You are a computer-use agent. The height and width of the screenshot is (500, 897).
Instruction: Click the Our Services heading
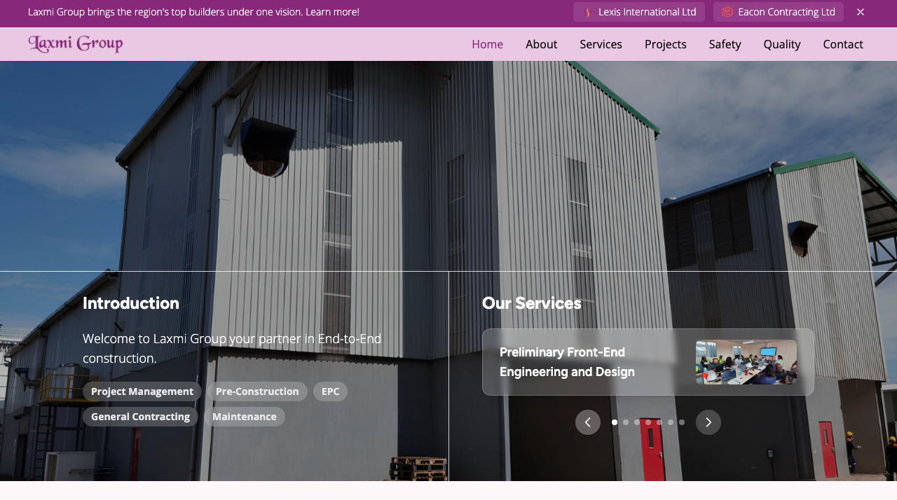click(x=531, y=303)
